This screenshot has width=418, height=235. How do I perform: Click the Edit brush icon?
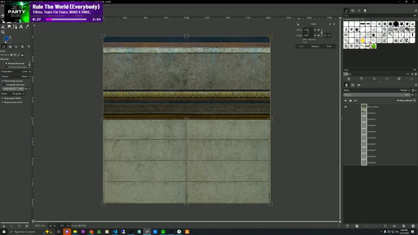coord(349,79)
